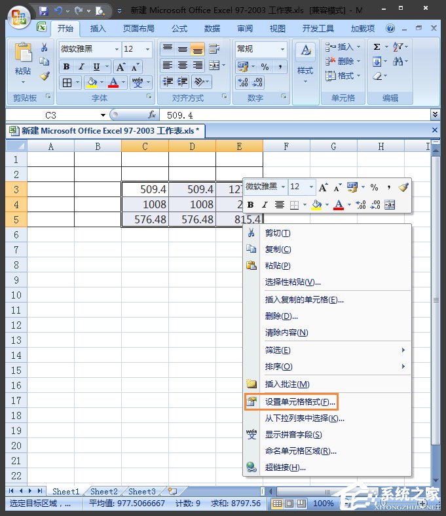Toggle align text left in ribbon
446x516 pixels.
point(168,65)
